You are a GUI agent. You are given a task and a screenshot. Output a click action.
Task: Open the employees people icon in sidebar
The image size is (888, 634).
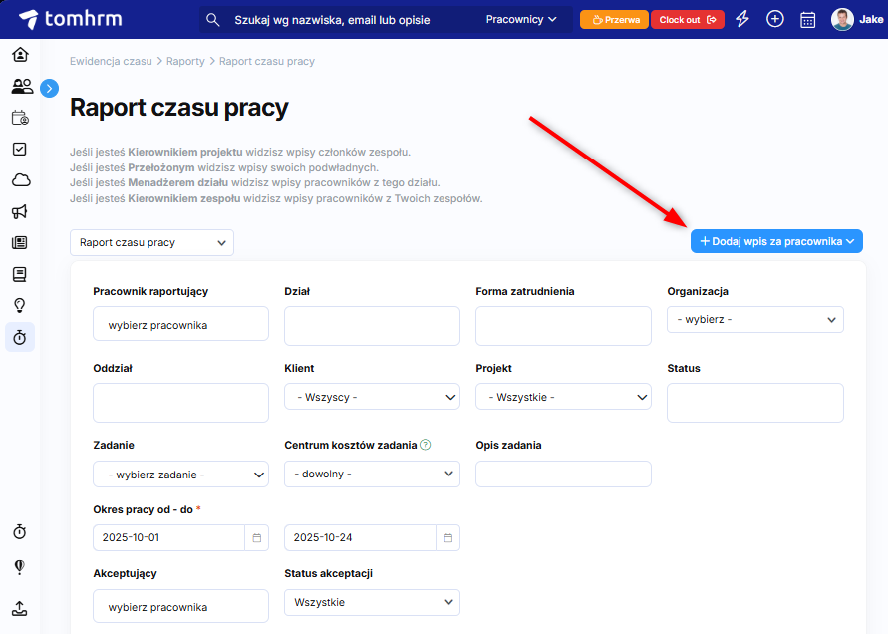tap(20, 87)
